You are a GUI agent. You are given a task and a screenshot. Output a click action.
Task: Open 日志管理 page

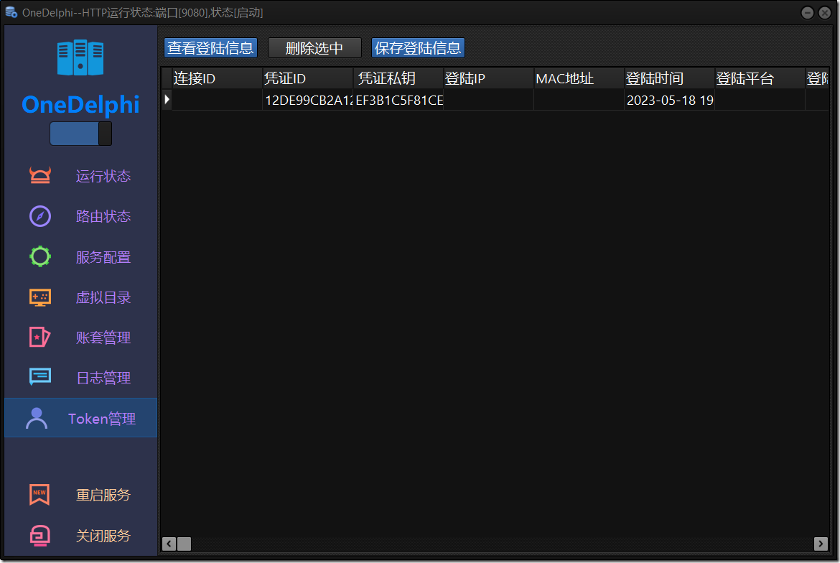103,378
